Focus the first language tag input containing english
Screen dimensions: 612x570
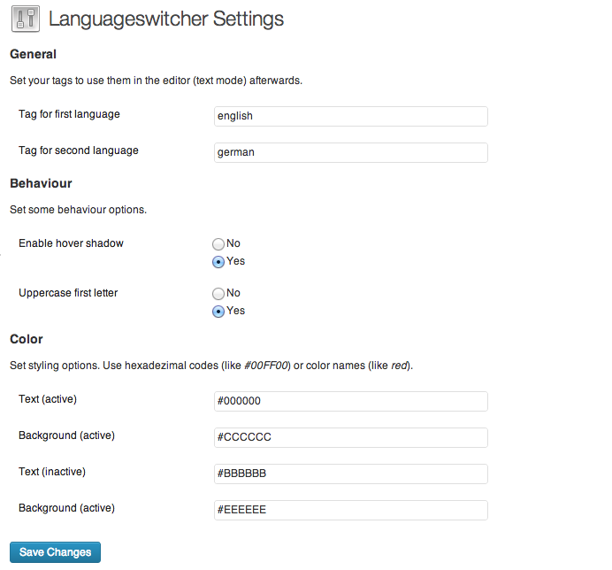pos(350,116)
